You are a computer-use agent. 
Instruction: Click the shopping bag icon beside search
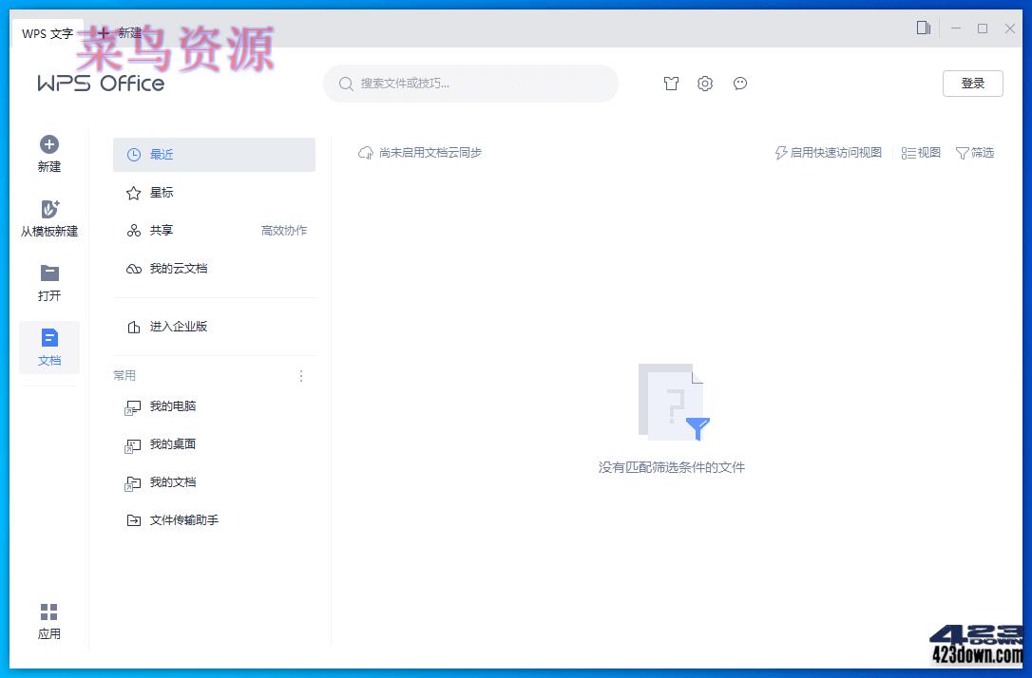coord(671,84)
